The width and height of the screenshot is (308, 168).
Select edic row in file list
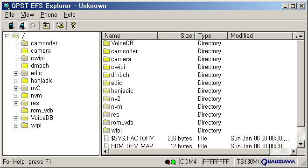tap(200, 83)
